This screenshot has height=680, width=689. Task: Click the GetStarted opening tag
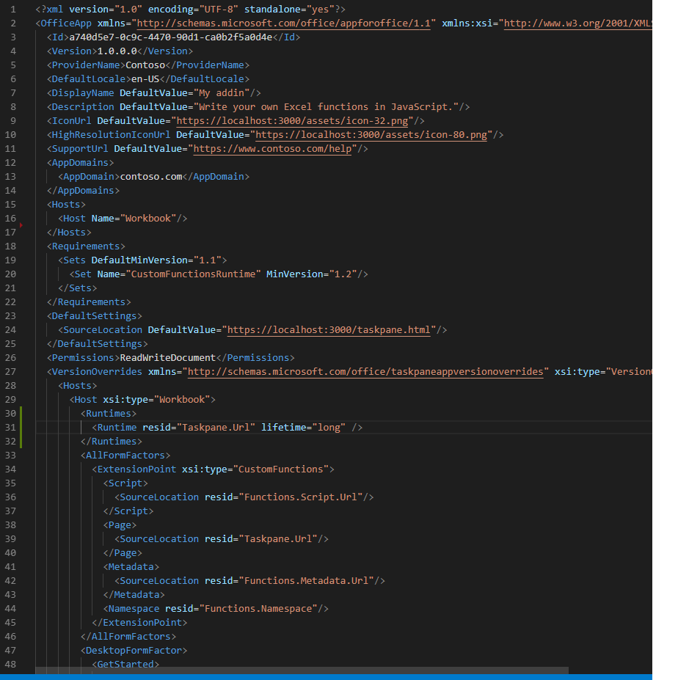[x=126, y=664]
